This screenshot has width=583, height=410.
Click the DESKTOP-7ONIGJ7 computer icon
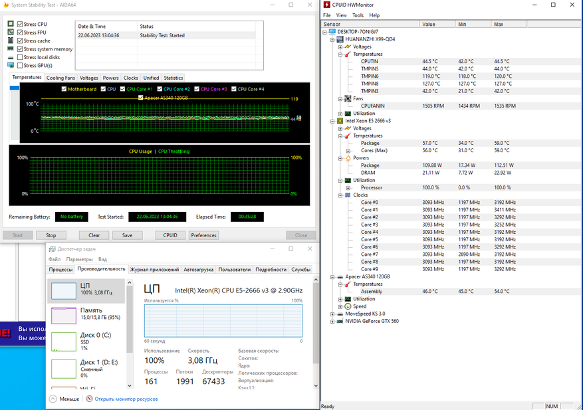pyautogui.click(x=332, y=32)
